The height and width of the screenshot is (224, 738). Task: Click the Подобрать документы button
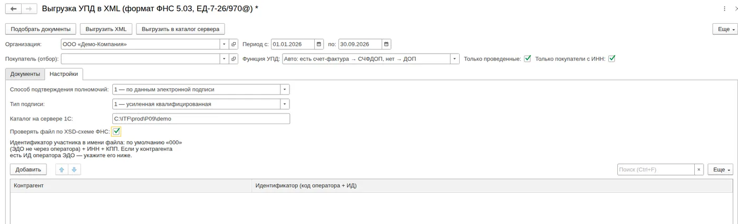(x=41, y=29)
